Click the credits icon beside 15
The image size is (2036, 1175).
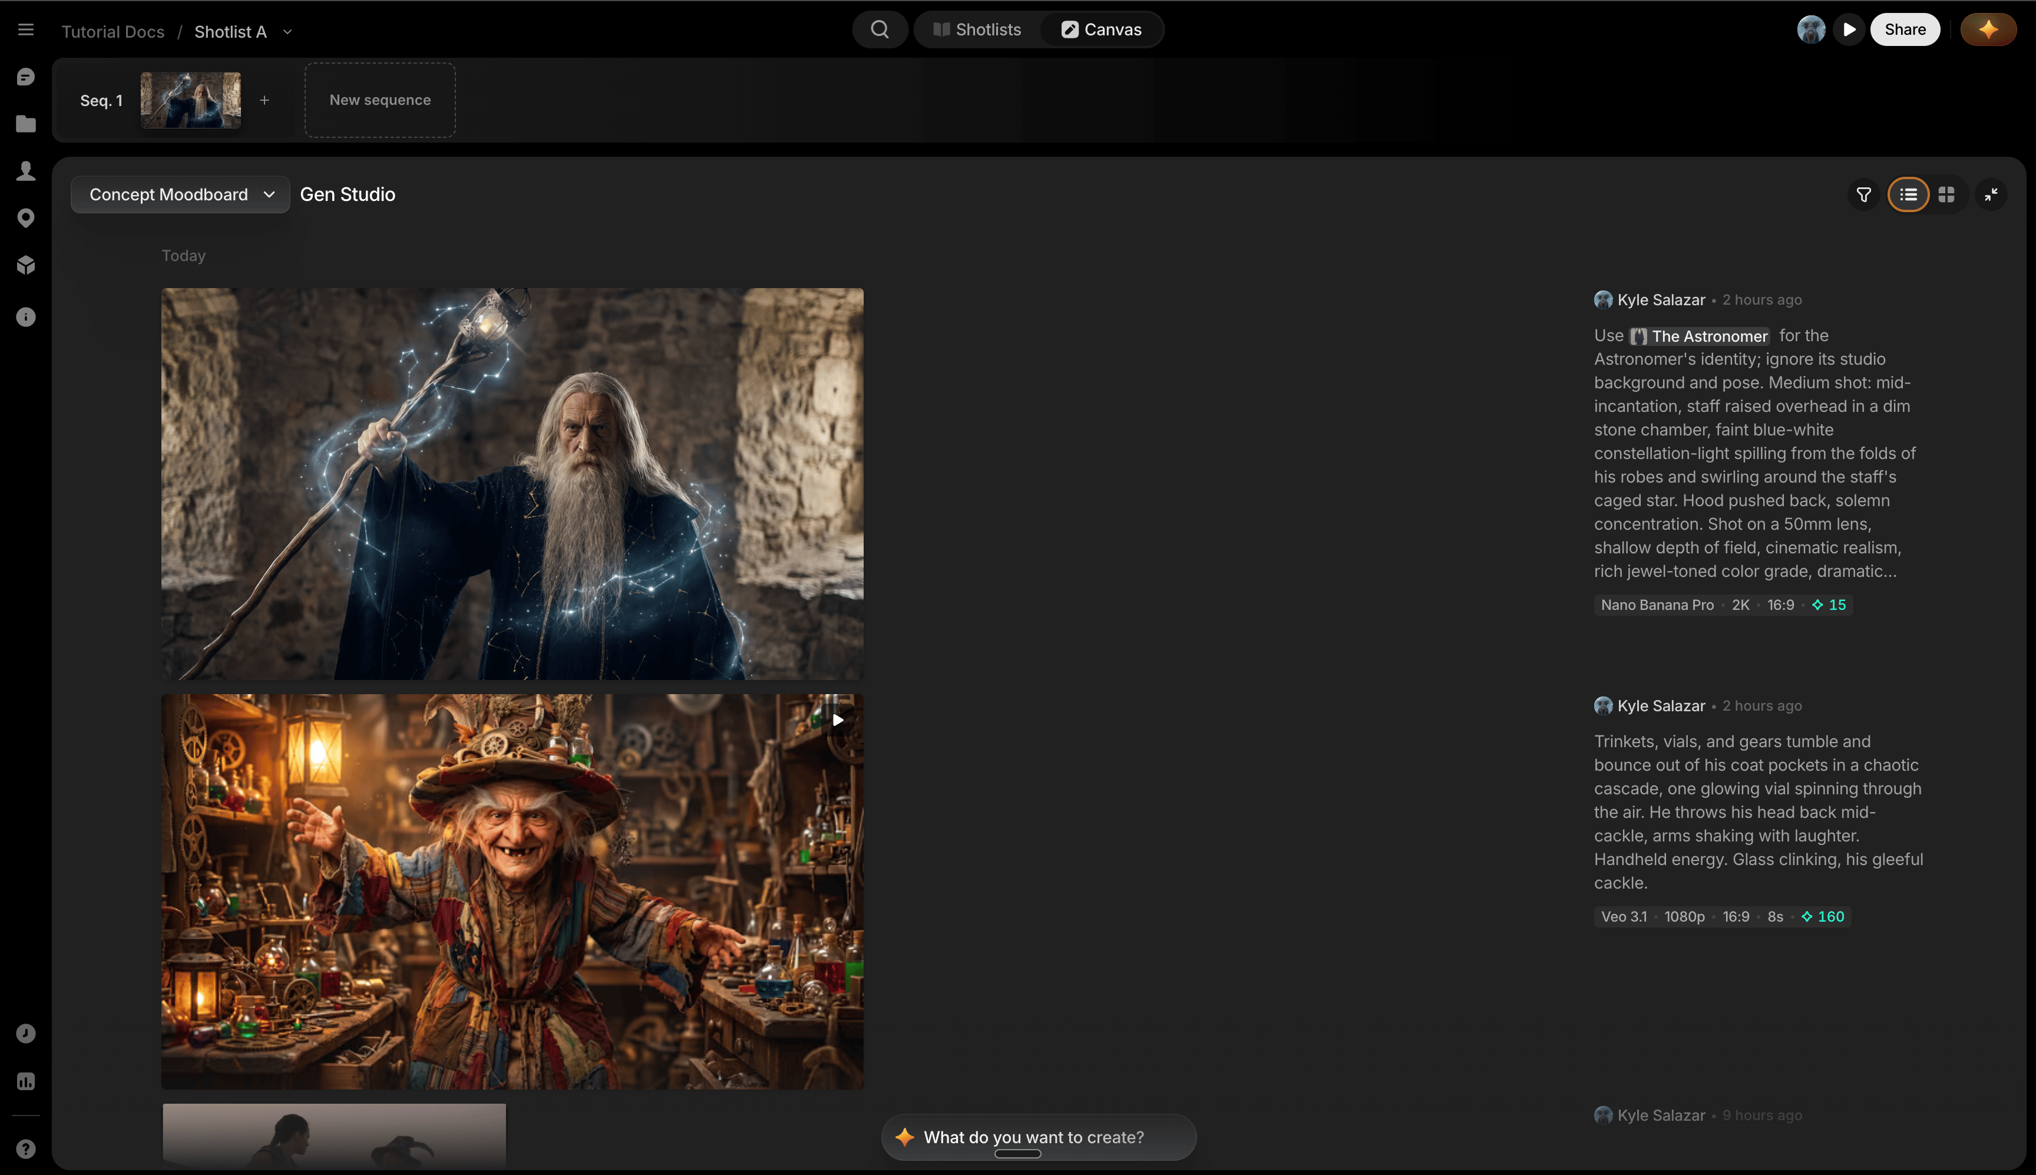1817,605
